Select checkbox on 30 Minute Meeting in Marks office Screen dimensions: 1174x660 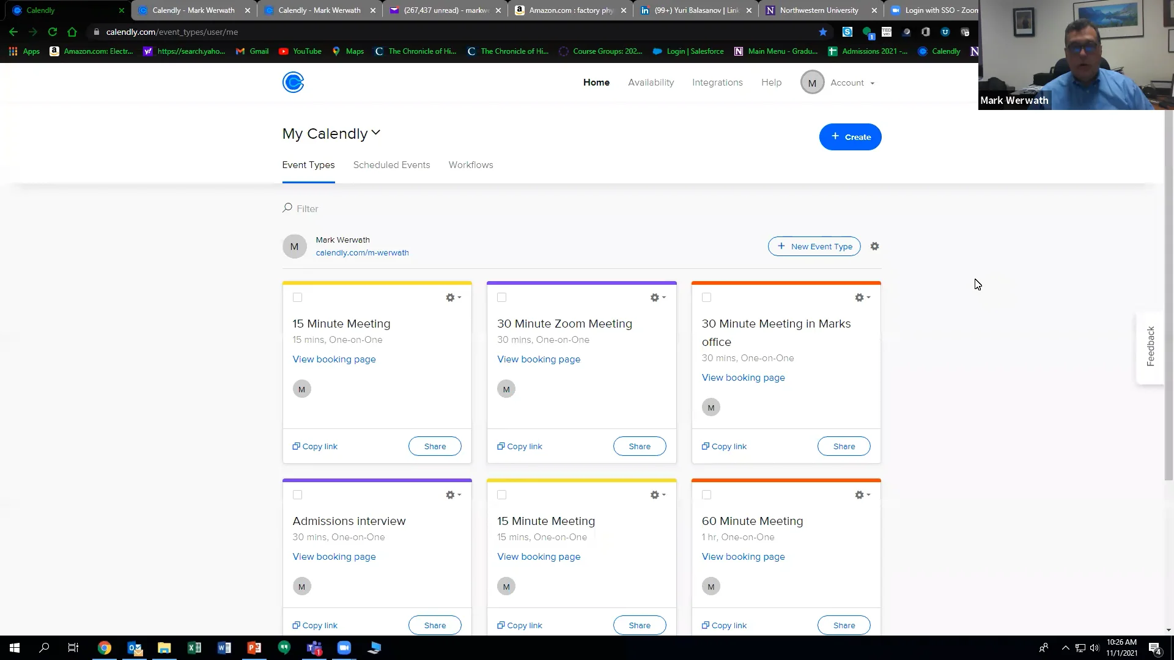pyautogui.click(x=706, y=298)
